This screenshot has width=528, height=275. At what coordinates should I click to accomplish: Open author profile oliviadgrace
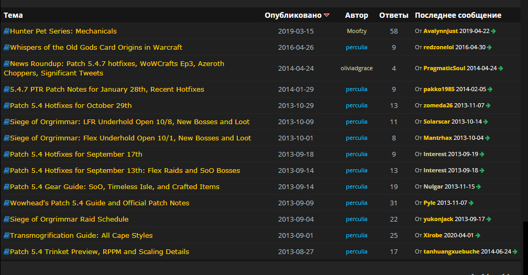(x=356, y=68)
